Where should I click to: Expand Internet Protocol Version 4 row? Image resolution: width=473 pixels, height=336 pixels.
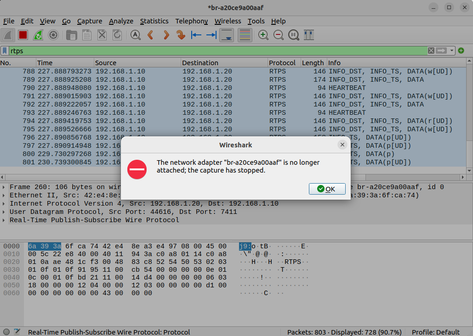click(x=4, y=204)
